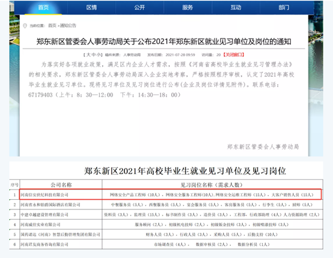333x258 pixels.
Task: Click the 公司名称 column header
Action: click(x=61, y=185)
